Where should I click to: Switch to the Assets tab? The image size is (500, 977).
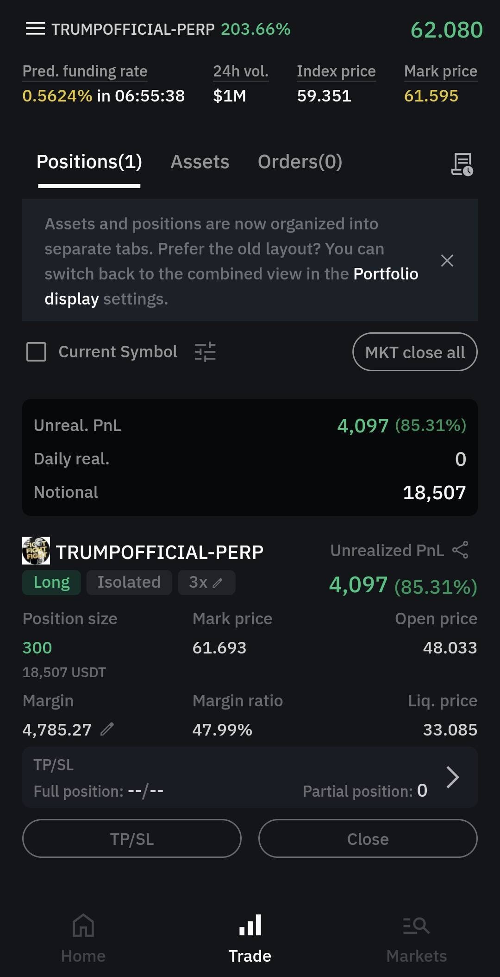[200, 162]
